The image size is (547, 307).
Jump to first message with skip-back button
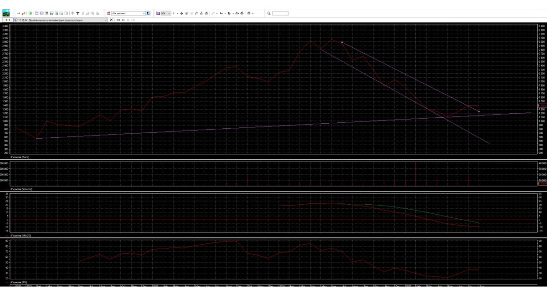[118, 20]
